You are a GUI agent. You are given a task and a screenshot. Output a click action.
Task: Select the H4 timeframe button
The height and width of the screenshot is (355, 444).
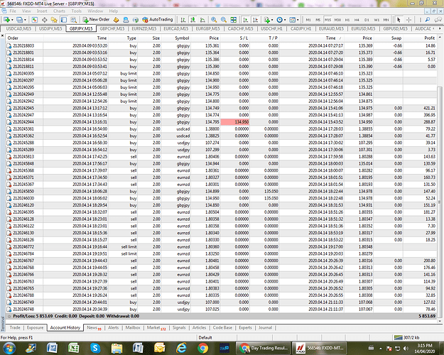[357, 20]
